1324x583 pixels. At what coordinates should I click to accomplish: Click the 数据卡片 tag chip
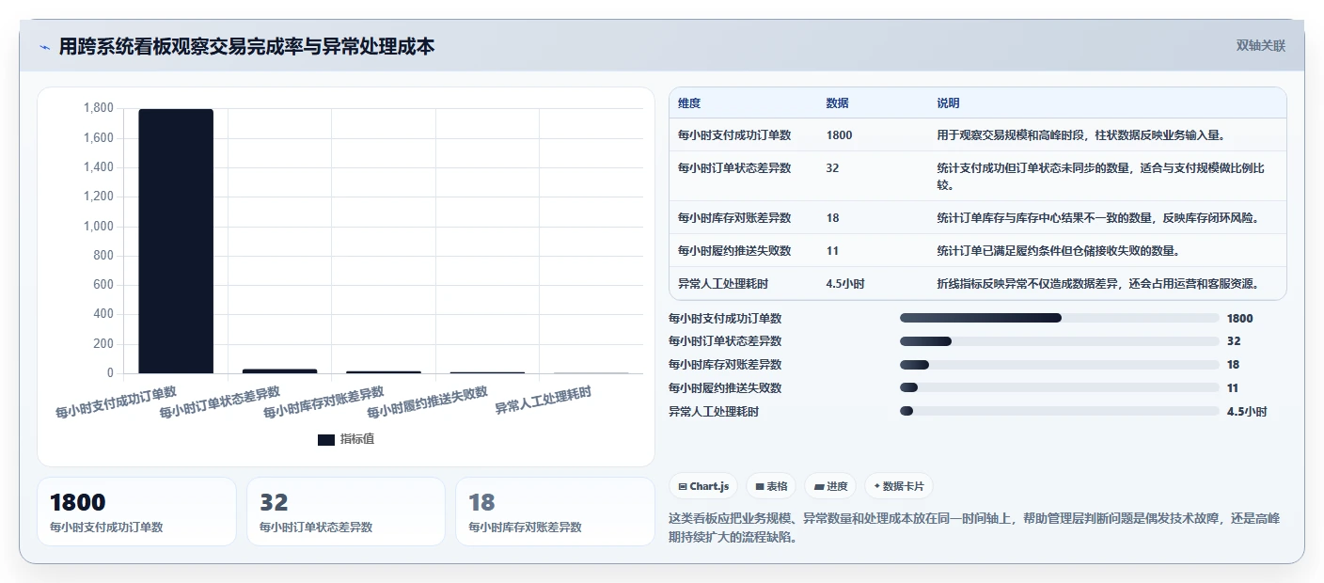pos(899,486)
